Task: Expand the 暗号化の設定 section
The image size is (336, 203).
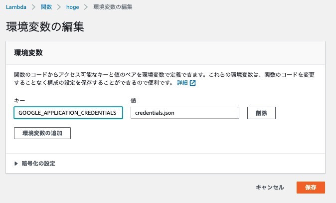Action: 35,164
